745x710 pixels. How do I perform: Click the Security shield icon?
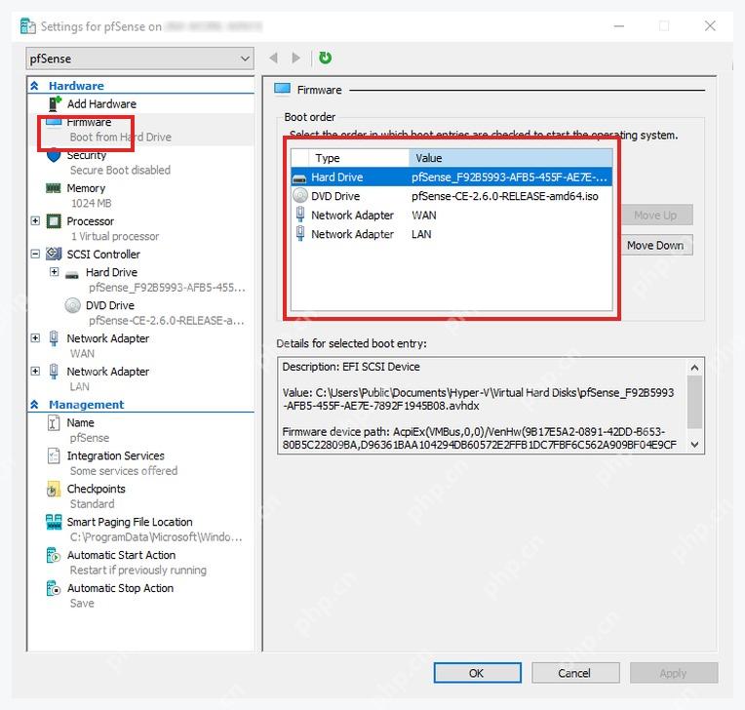point(54,156)
